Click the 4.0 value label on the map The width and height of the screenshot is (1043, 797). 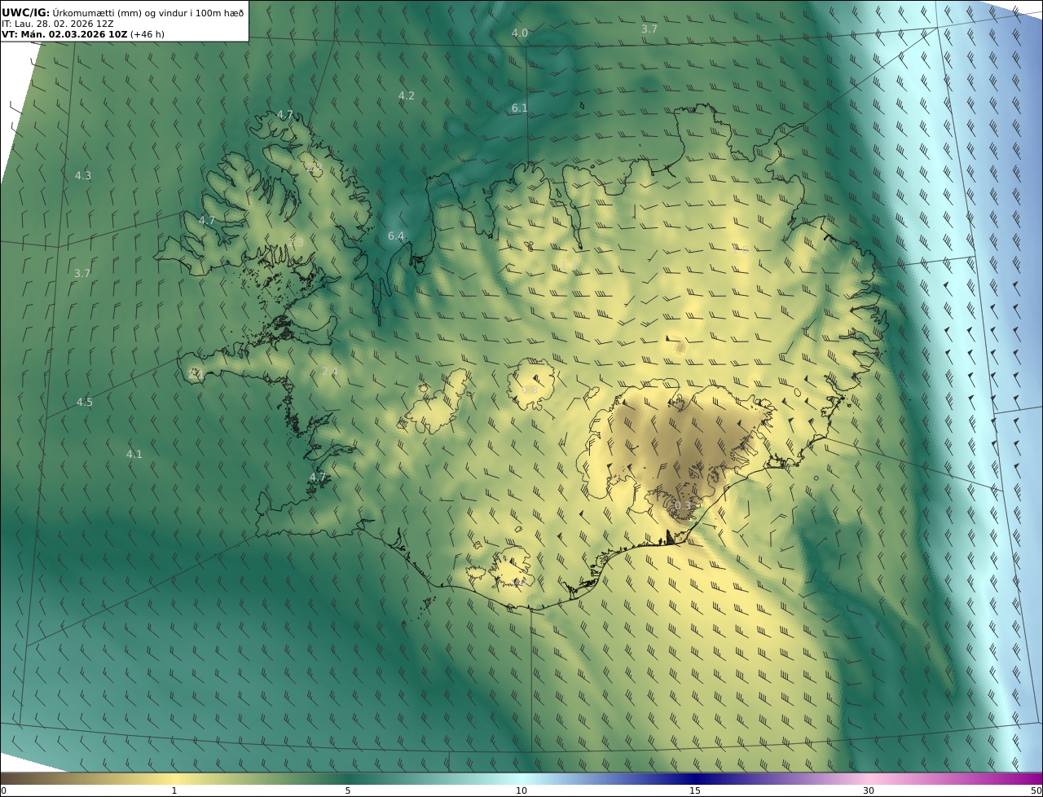tap(520, 33)
